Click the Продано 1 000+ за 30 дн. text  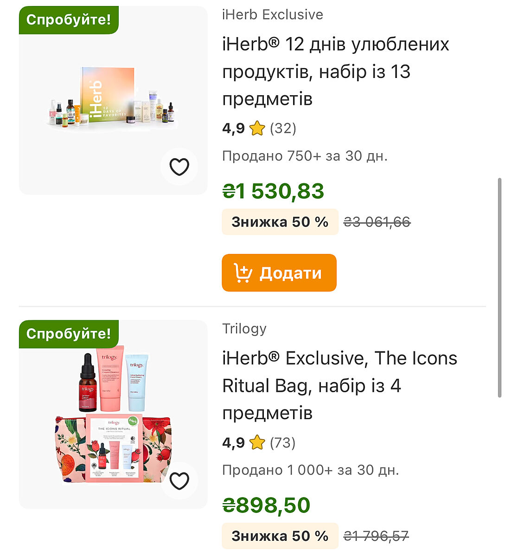(x=311, y=470)
